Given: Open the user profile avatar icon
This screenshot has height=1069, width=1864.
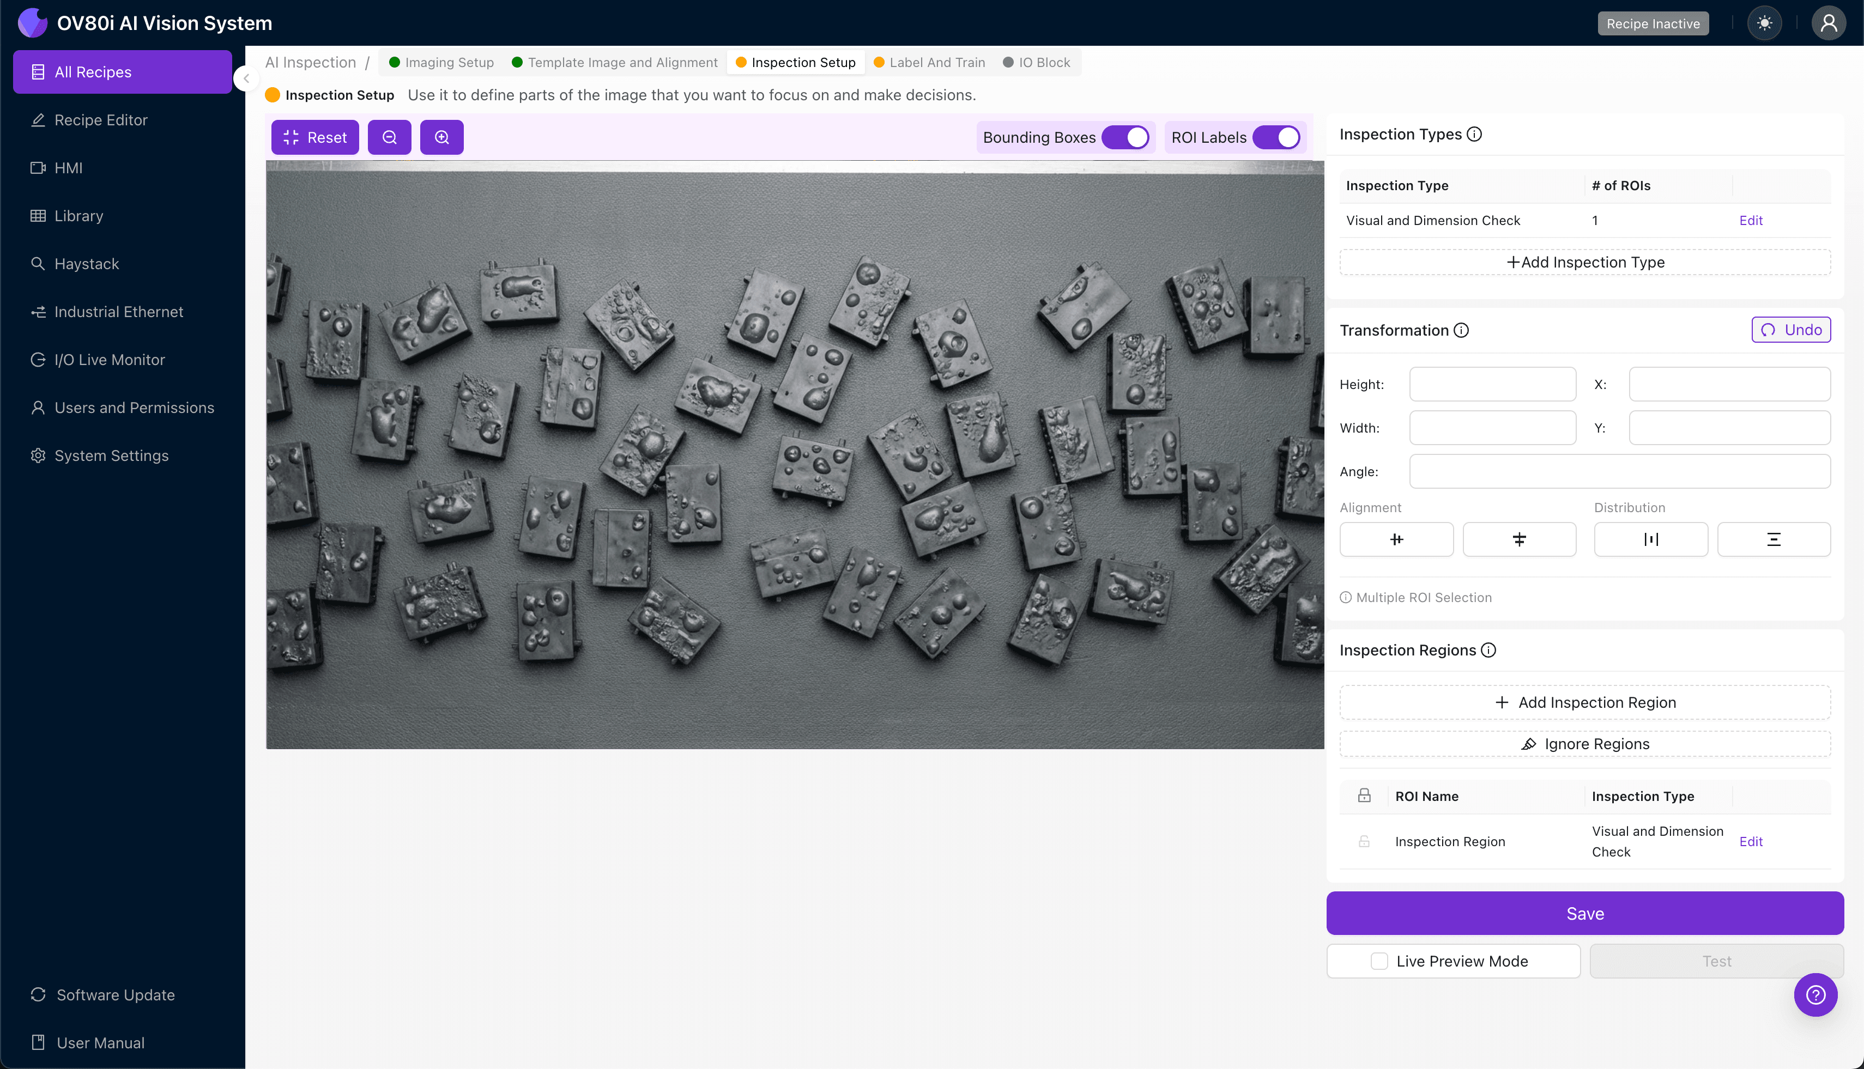Looking at the screenshot, I should point(1828,23).
